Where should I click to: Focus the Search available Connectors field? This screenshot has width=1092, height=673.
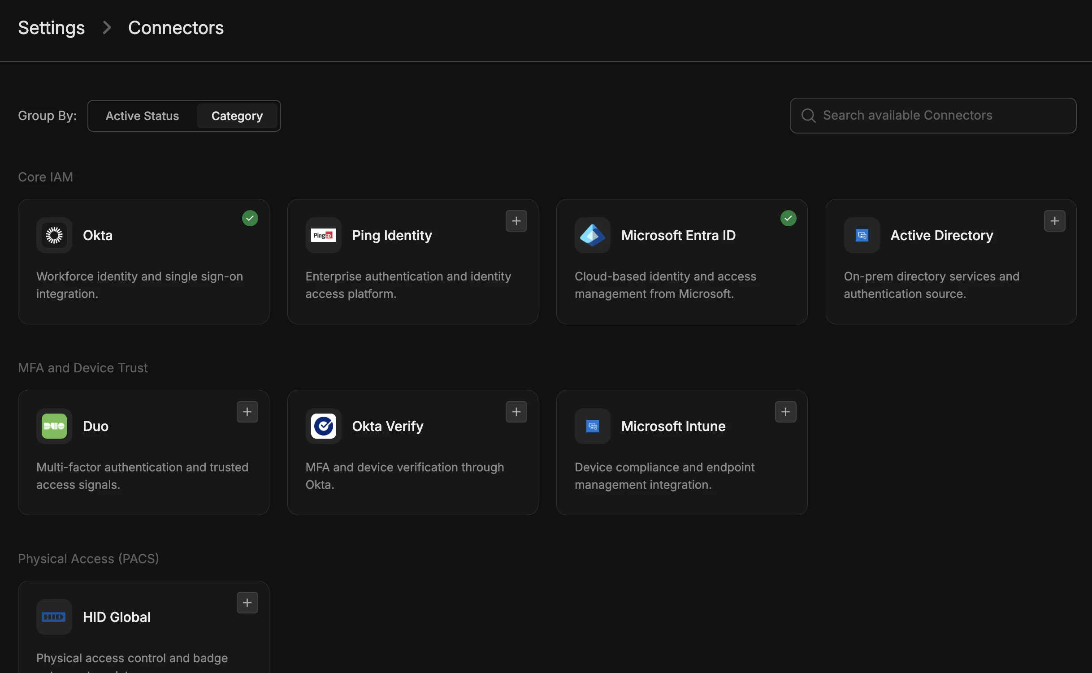point(933,116)
